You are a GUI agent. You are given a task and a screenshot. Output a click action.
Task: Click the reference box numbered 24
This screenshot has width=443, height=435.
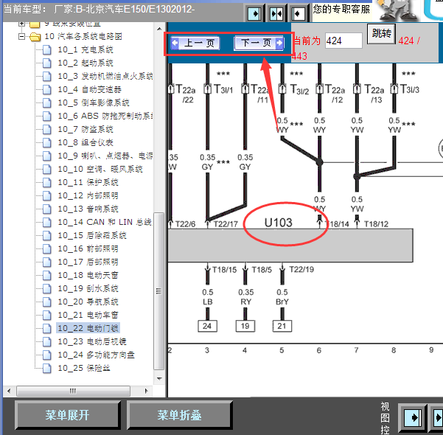pos(207,326)
